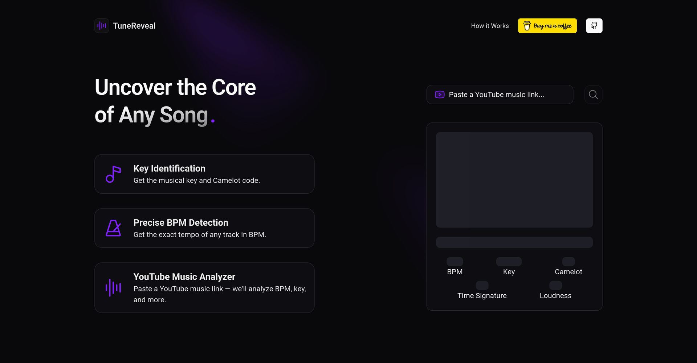Click the TuneReveal brand name

134,26
